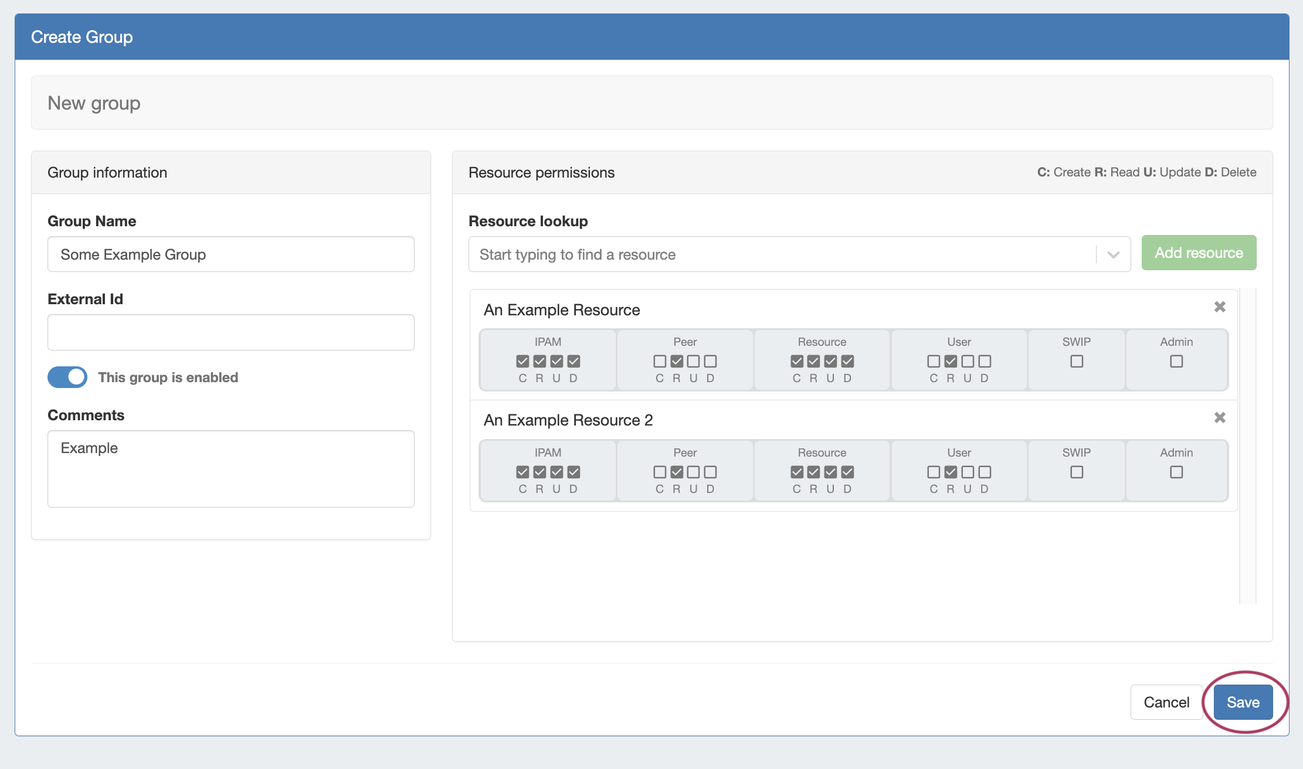This screenshot has width=1303, height=769.
Task: Click the Cancel button
Action: (1166, 702)
